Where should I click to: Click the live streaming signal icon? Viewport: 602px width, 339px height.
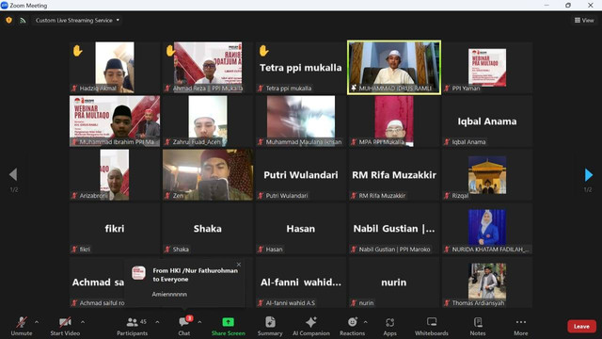tap(23, 21)
